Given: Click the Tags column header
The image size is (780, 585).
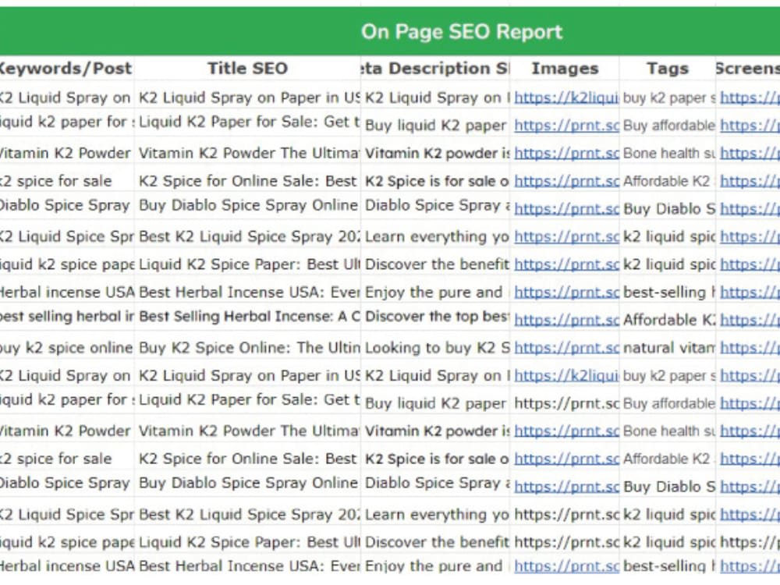Looking at the screenshot, I should click(668, 69).
